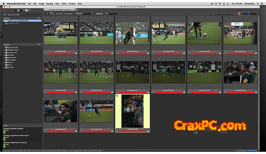Select the A04I2958.CR2 player portrait thumbnail

(x=240, y=73)
